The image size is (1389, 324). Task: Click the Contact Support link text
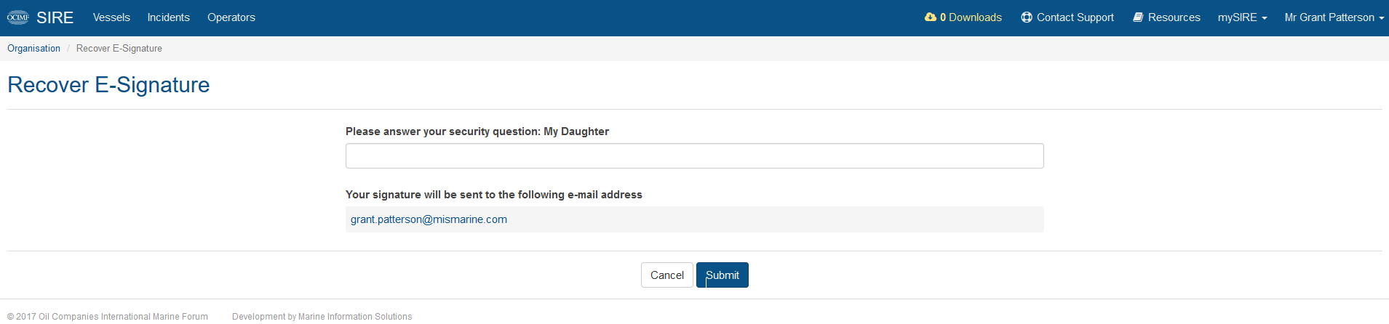click(1075, 17)
